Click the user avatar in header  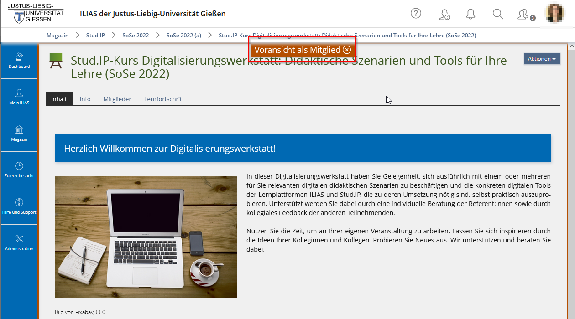[x=555, y=14]
